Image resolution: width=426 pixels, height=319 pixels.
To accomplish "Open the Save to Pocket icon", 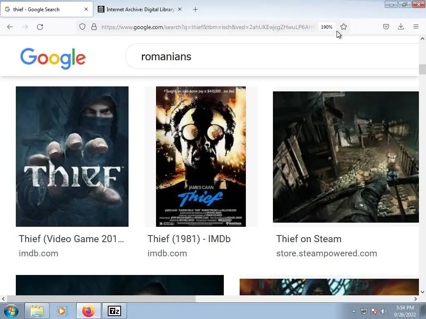I will (386, 27).
